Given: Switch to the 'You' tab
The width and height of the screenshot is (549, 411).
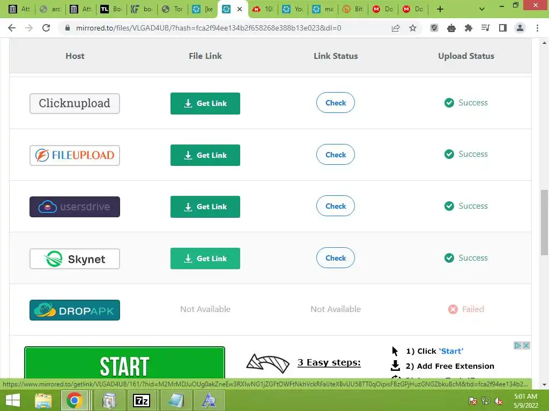Looking at the screenshot, I should pos(293,9).
